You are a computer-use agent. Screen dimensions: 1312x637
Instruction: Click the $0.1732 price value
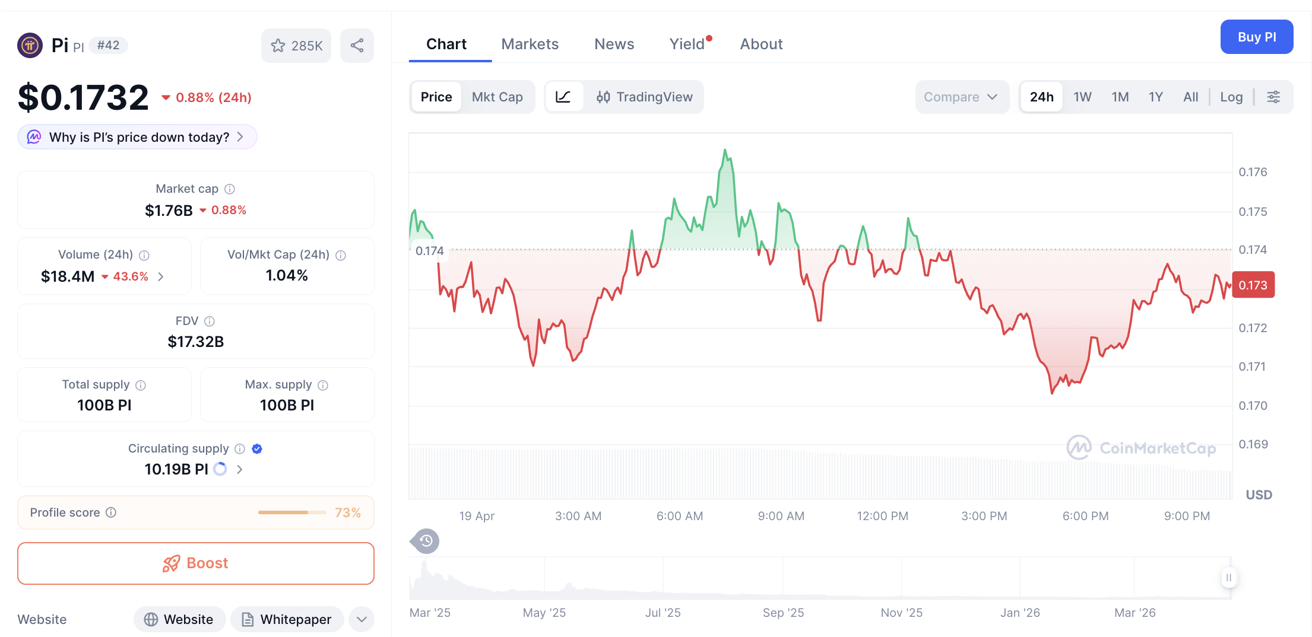coord(83,97)
